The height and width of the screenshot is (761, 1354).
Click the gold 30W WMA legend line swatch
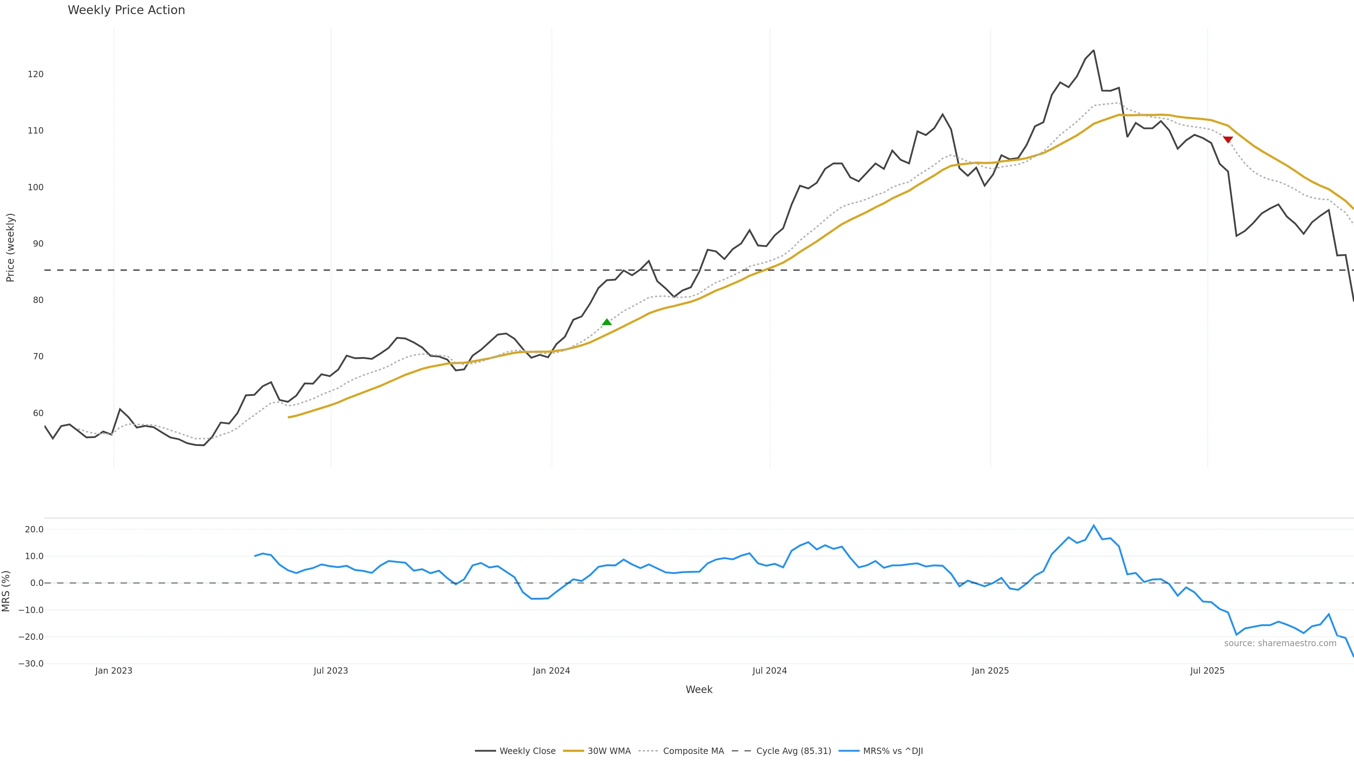[x=573, y=751]
